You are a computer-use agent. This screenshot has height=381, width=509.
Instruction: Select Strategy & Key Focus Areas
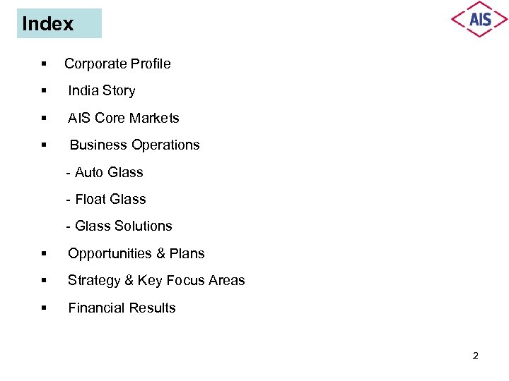click(x=156, y=280)
